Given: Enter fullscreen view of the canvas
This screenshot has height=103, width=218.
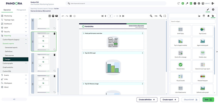Looking at the screenshot, I should (165, 16).
